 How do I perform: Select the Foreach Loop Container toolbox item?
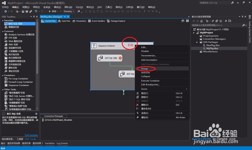coord(21,82)
